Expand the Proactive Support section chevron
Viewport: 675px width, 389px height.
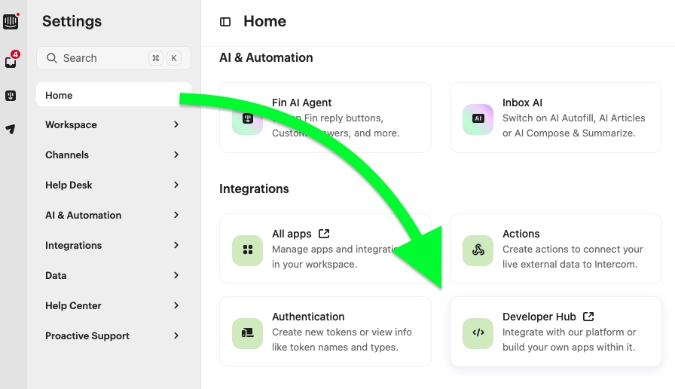click(x=176, y=335)
